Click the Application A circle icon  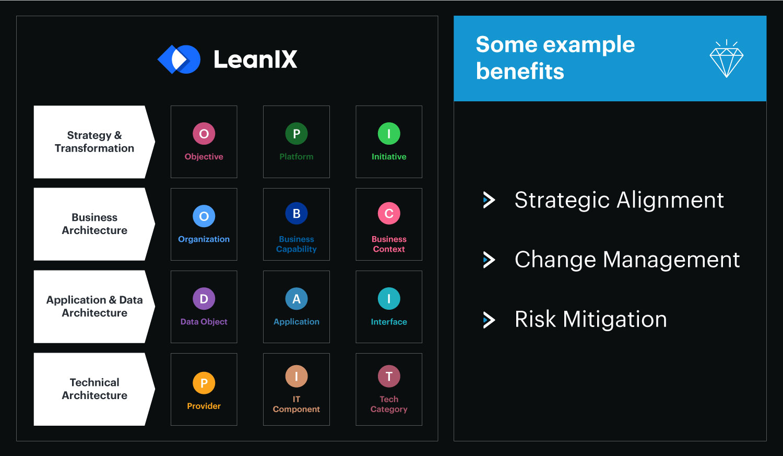coord(296,299)
